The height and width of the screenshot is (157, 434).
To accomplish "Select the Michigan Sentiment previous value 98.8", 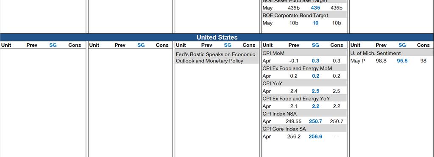I will 381,61.
